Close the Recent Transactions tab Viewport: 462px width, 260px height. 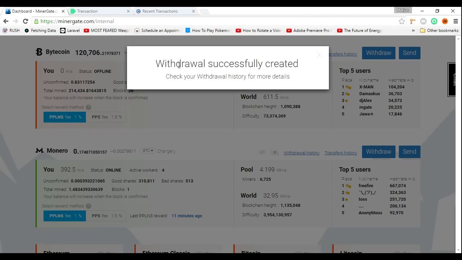(193, 11)
